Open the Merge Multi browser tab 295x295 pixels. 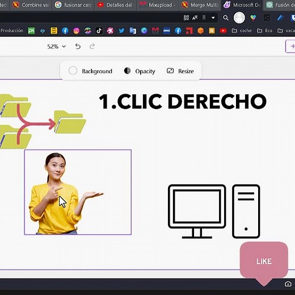coord(200,5)
